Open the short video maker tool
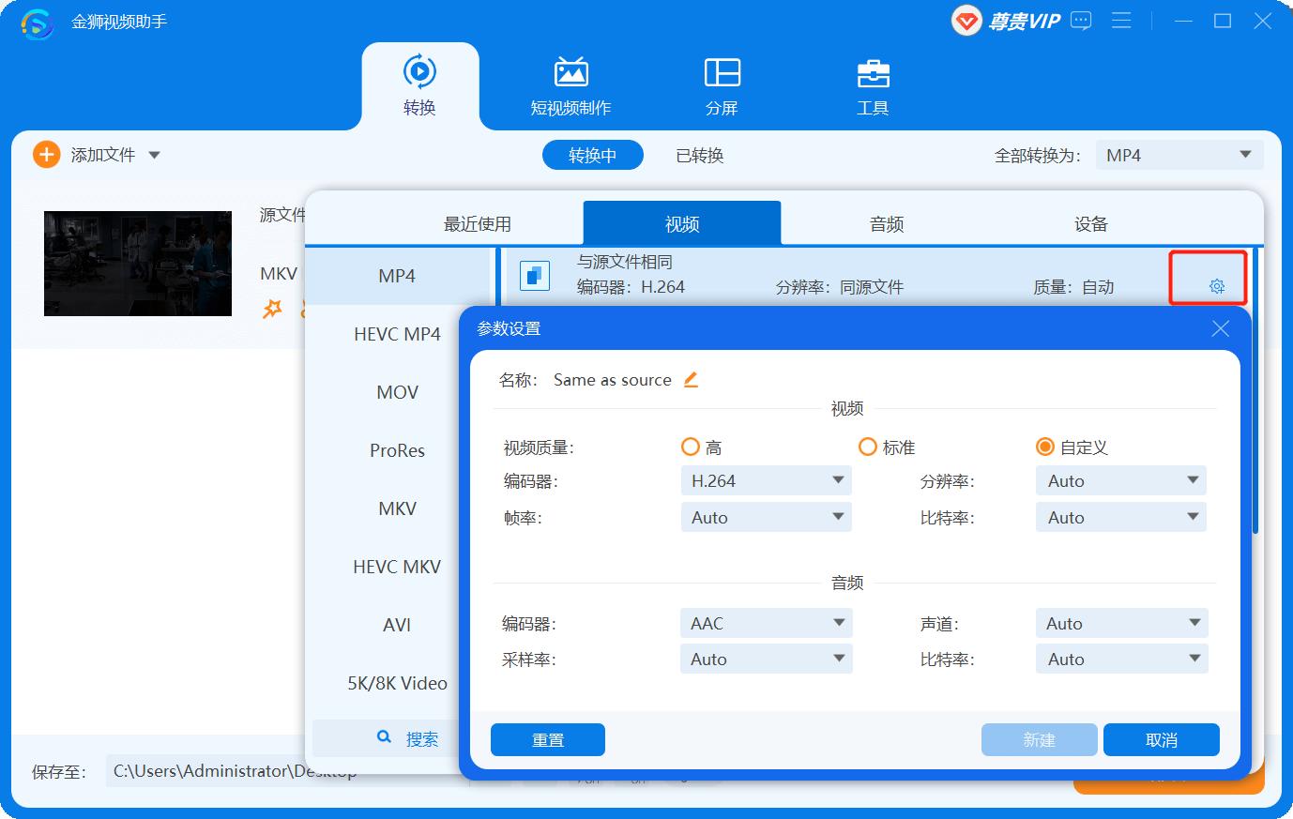1293x819 pixels. click(570, 86)
